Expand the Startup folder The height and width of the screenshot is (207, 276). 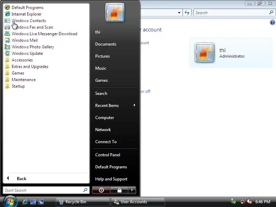(18, 86)
